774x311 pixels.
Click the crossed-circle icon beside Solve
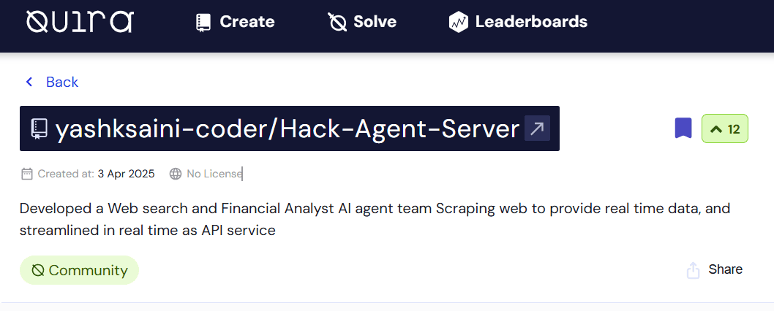[337, 23]
